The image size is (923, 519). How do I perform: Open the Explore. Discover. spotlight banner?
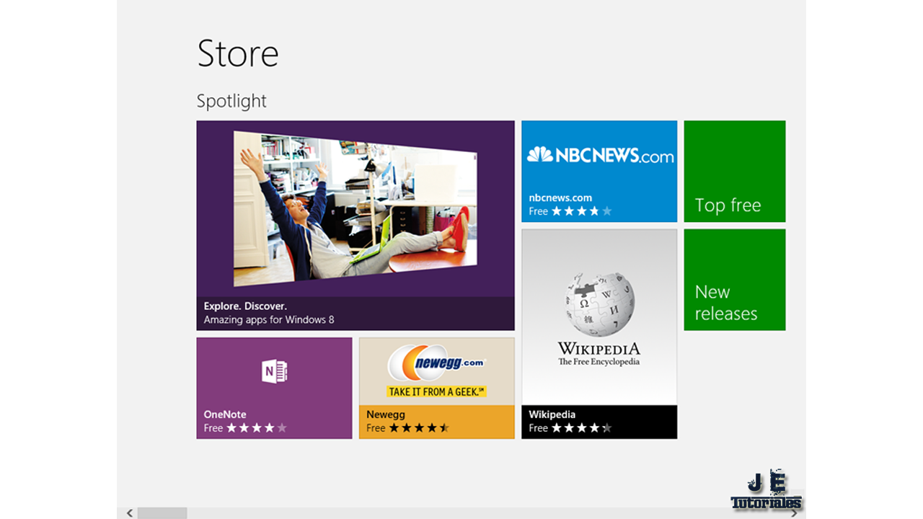click(x=355, y=226)
